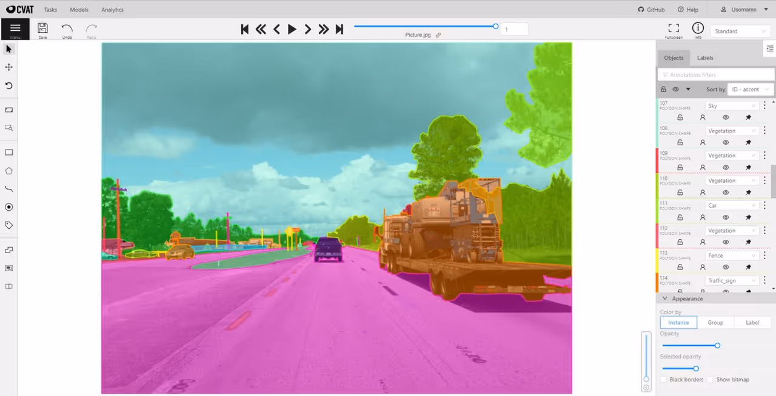Select the Group shapes tool
Screen dimensions: 776x396
click(x=9, y=268)
